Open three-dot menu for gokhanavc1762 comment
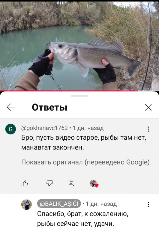The width and height of the screenshot is (159, 234). tap(148, 129)
